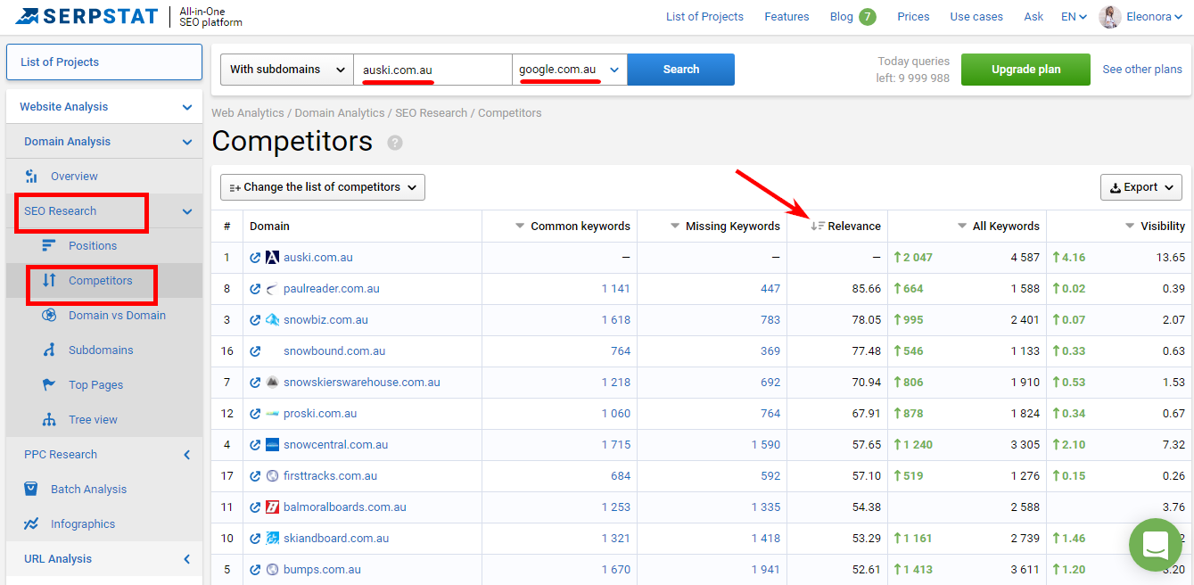The height and width of the screenshot is (585, 1194).
Task: Open the google.com.au search engine dropdown
Action: pos(570,70)
